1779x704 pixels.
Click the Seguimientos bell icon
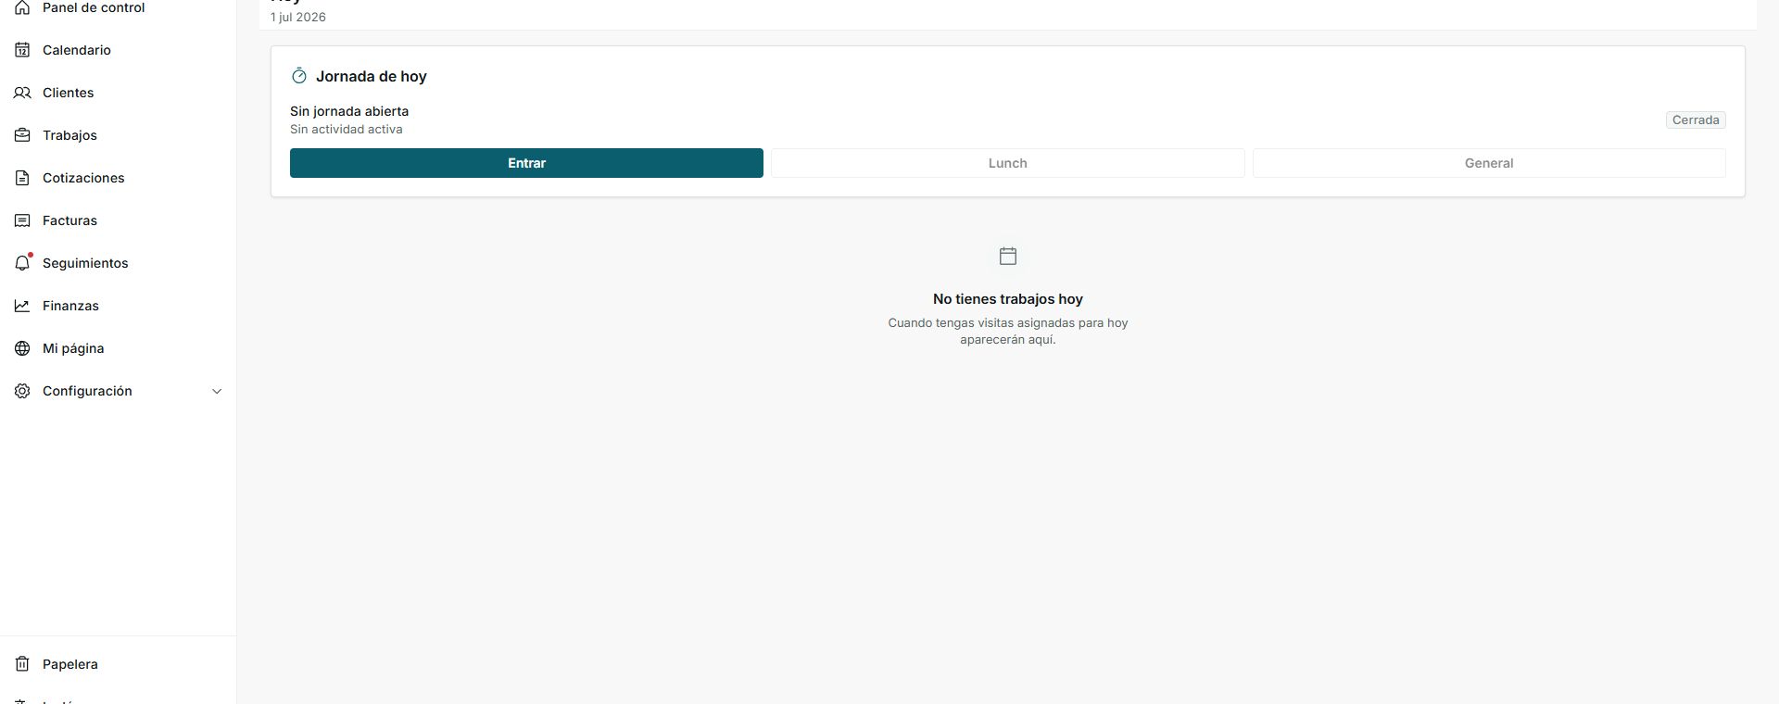pyautogui.click(x=22, y=263)
